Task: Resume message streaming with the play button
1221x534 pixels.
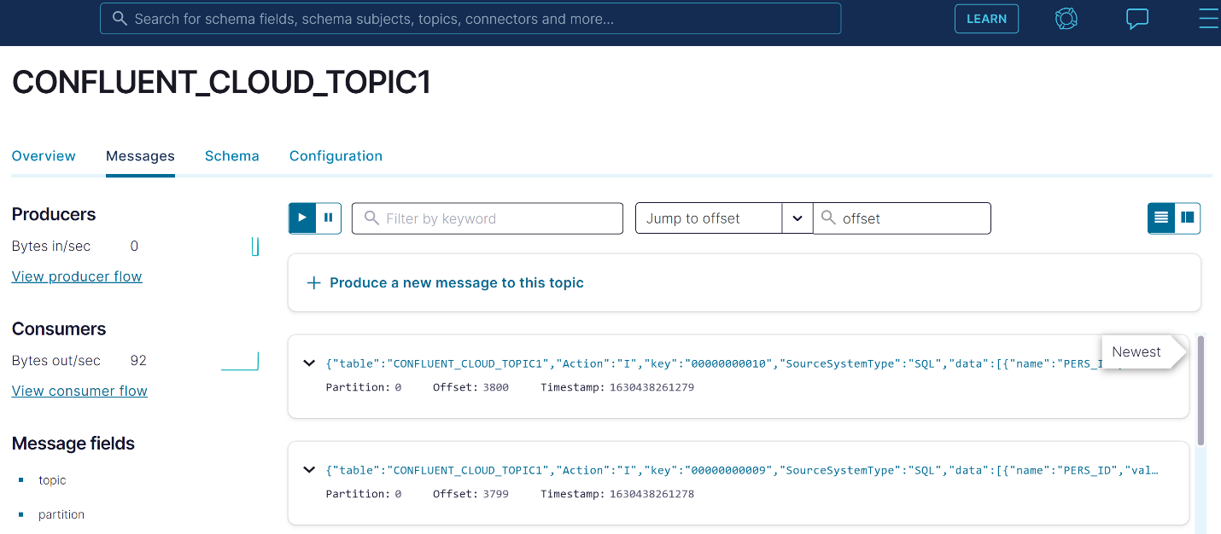Action: tap(302, 218)
